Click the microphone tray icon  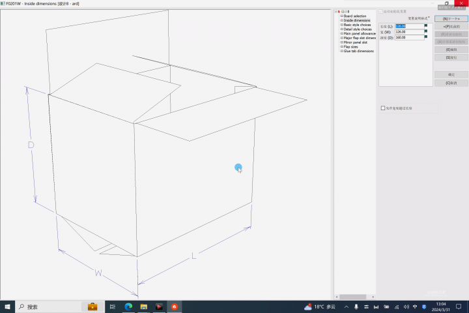coord(356,306)
